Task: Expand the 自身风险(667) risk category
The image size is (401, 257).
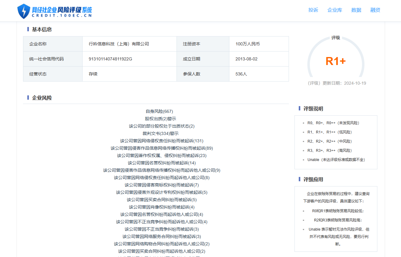Action: (x=159, y=111)
